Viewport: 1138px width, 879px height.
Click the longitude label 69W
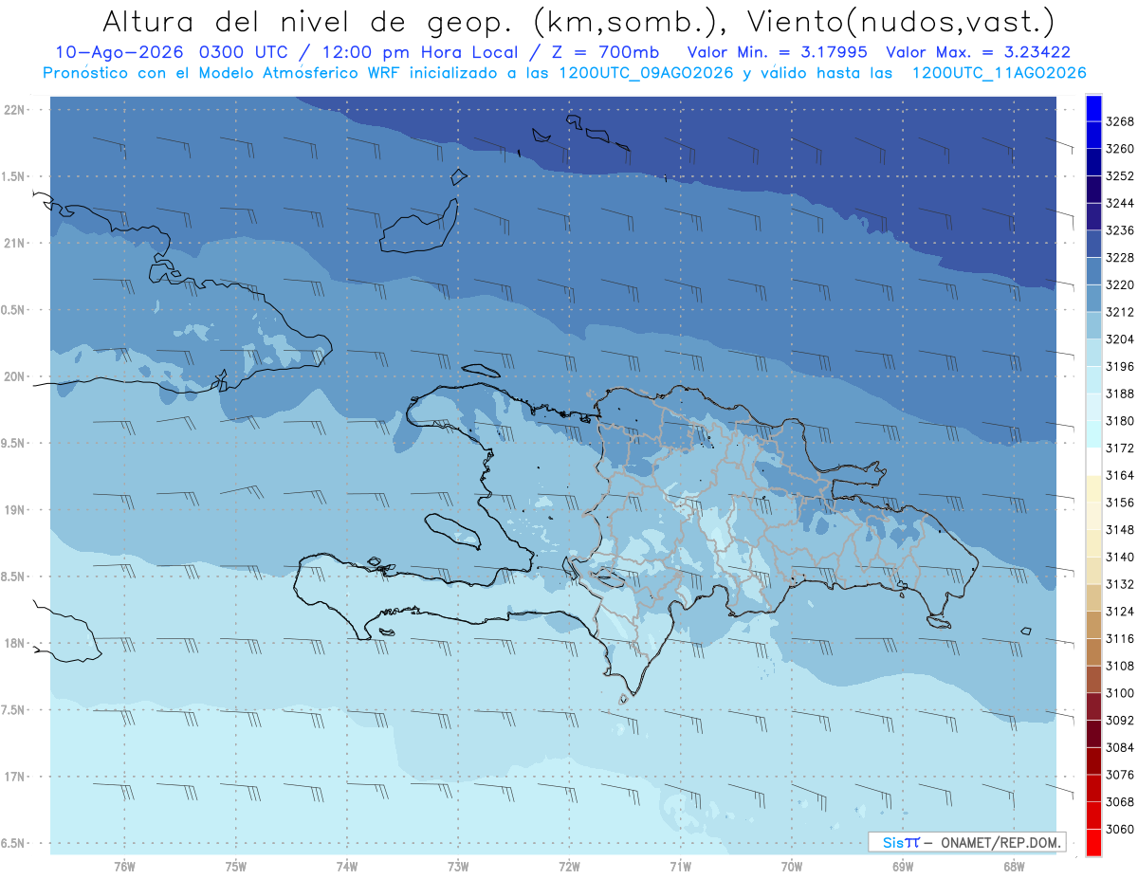point(903,867)
